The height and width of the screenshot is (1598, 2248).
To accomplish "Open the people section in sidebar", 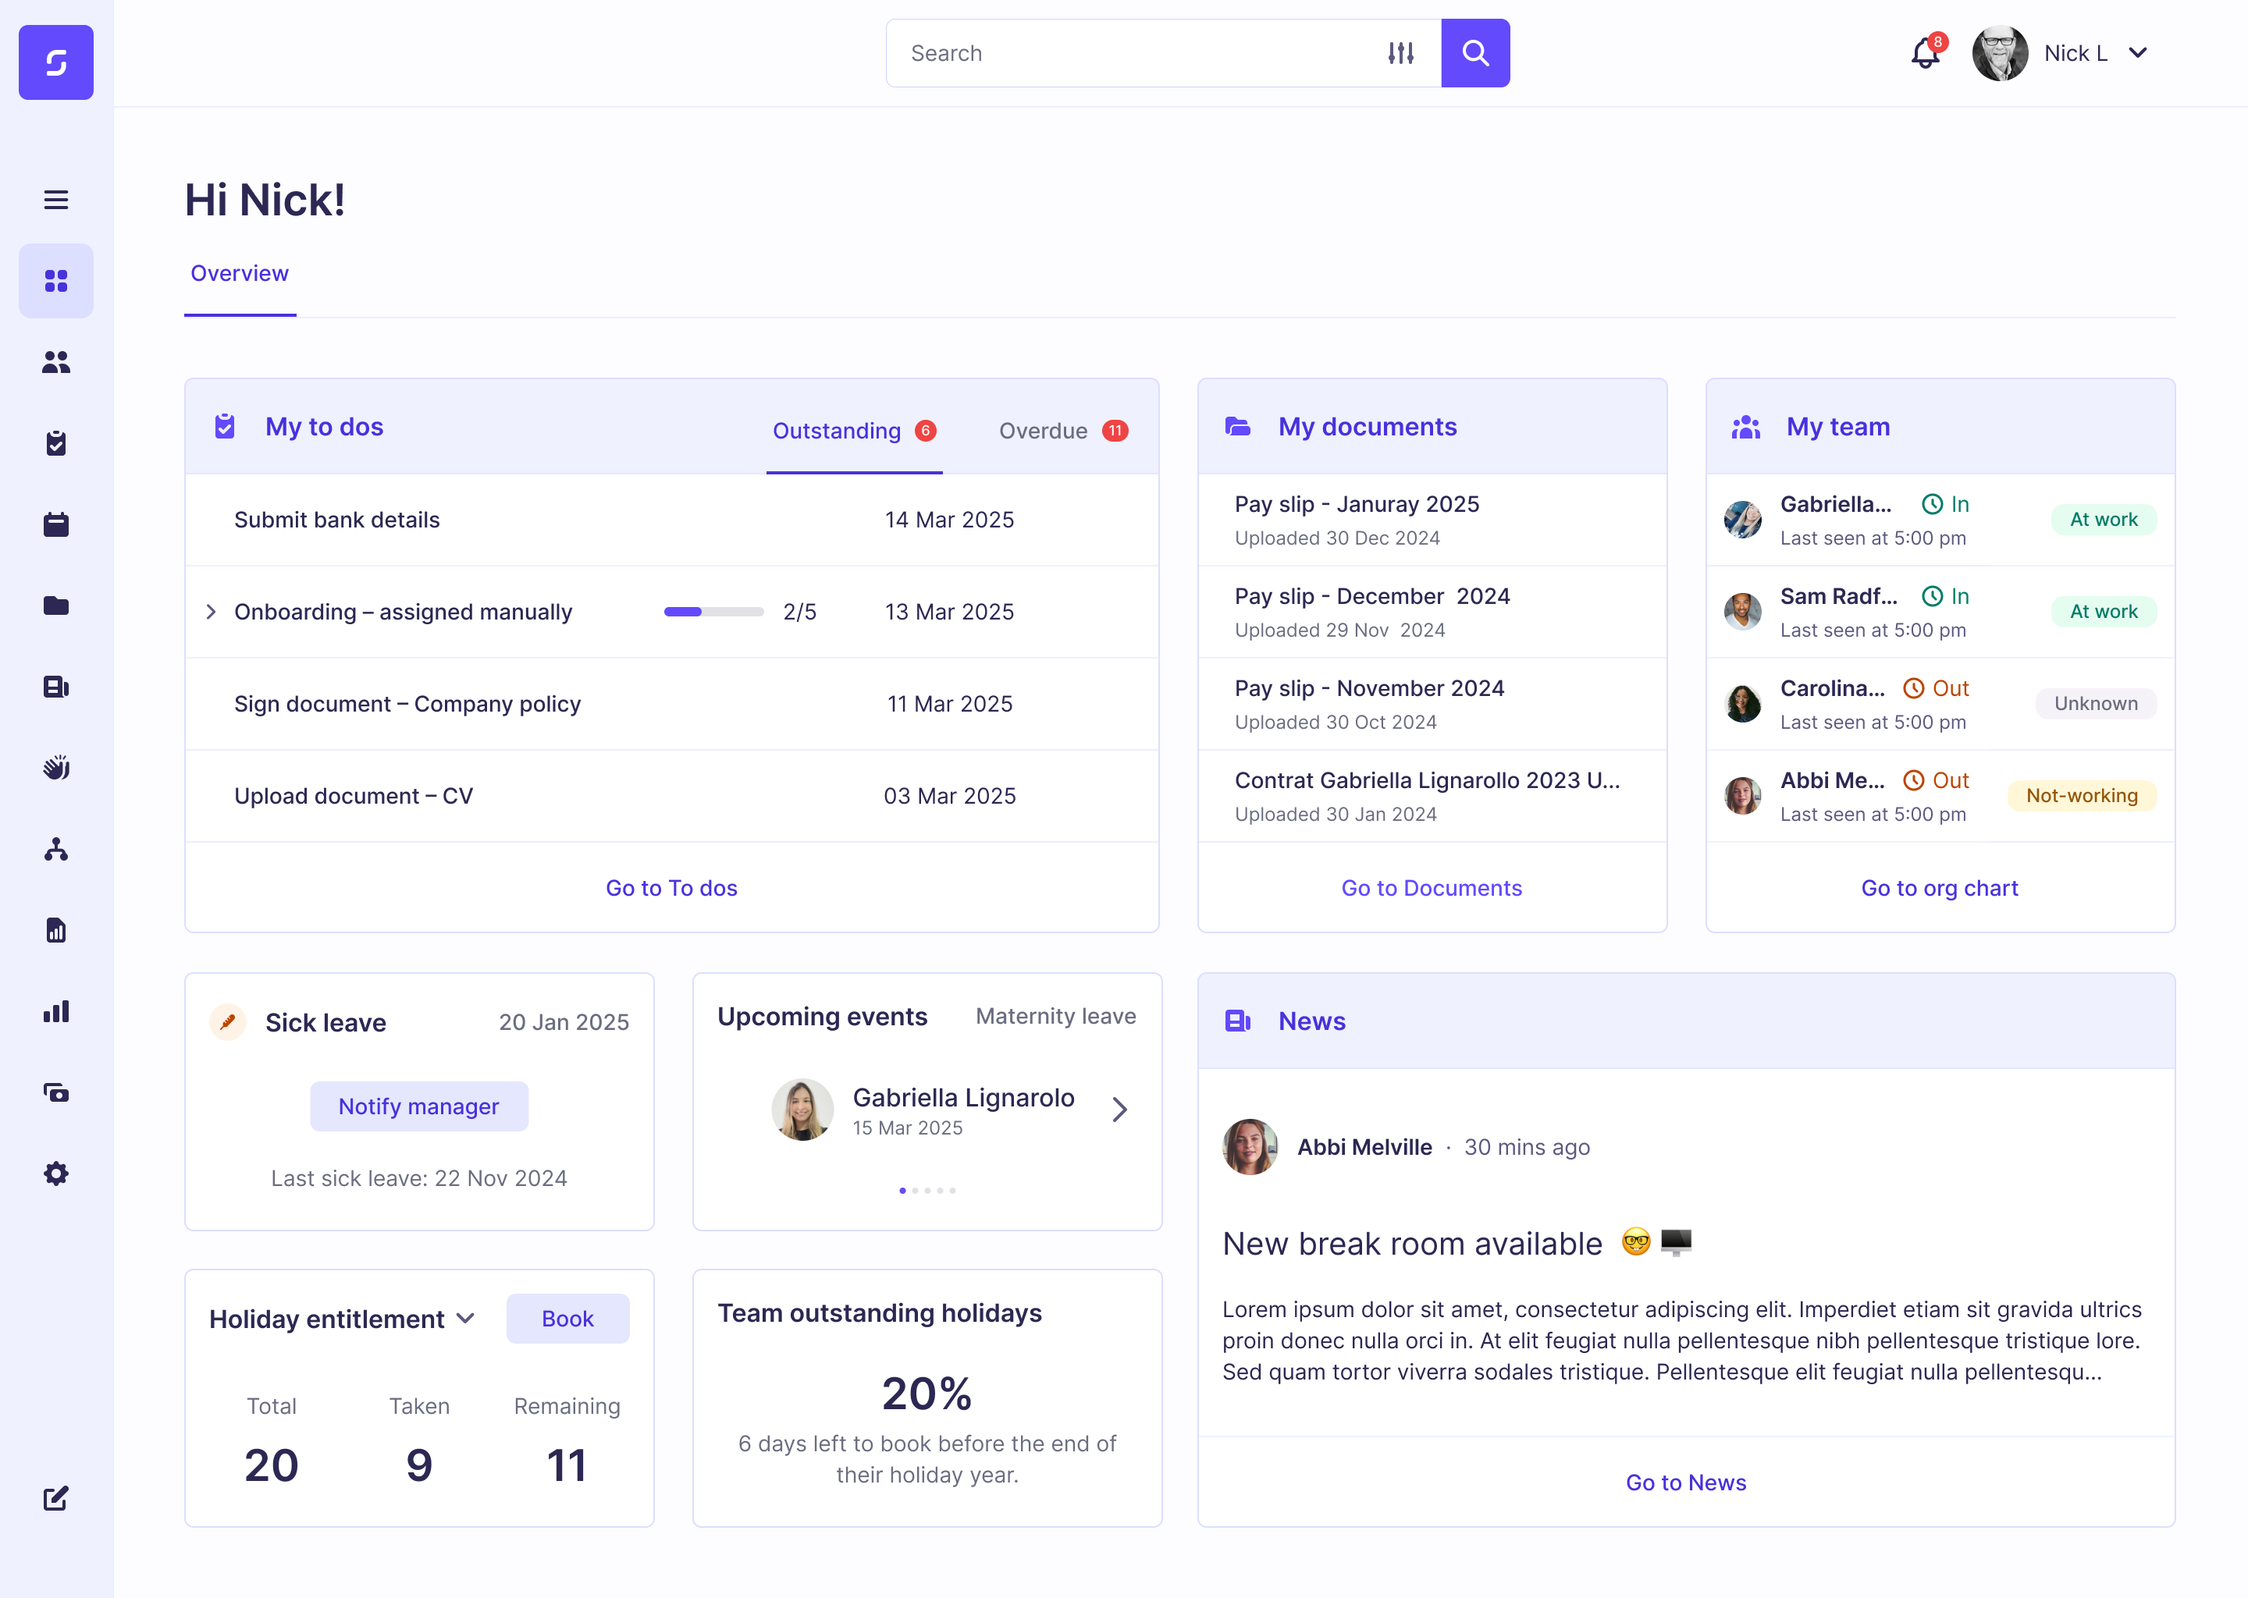I will coord(56,362).
